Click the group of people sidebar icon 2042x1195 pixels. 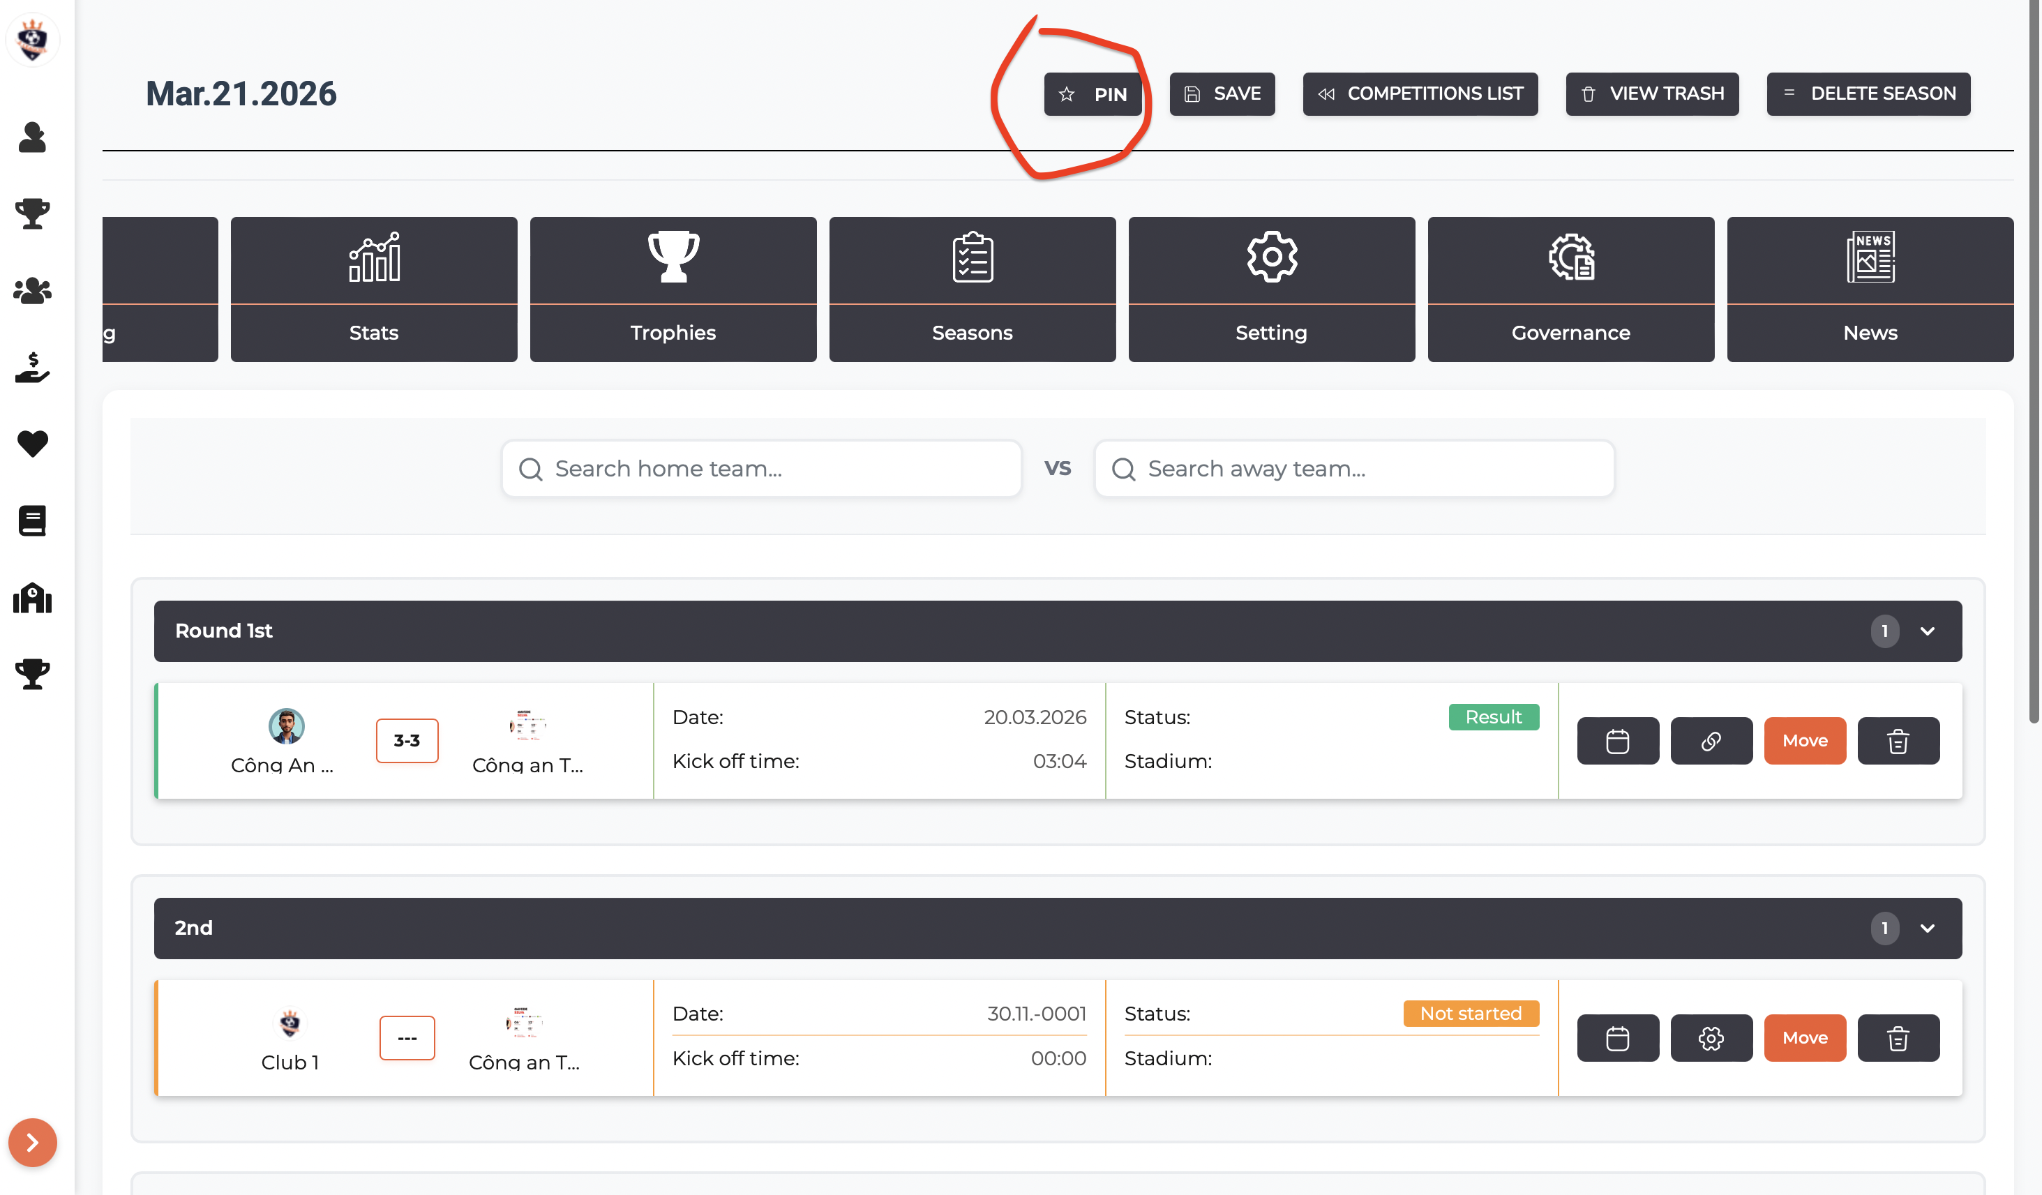(x=32, y=290)
